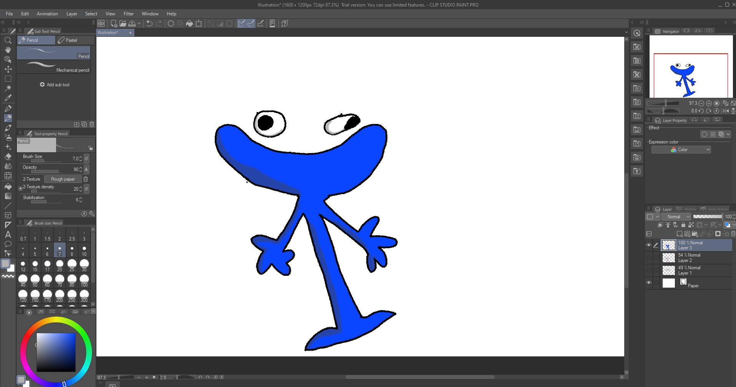Select brush size preset 100
This screenshot has width=736, height=387.
(x=84, y=282)
